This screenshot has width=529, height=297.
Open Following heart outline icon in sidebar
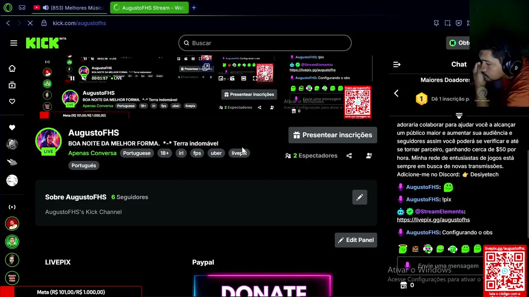(12, 101)
